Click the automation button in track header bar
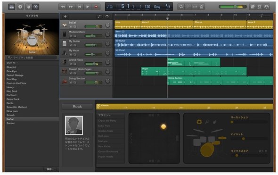 click(99, 17)
